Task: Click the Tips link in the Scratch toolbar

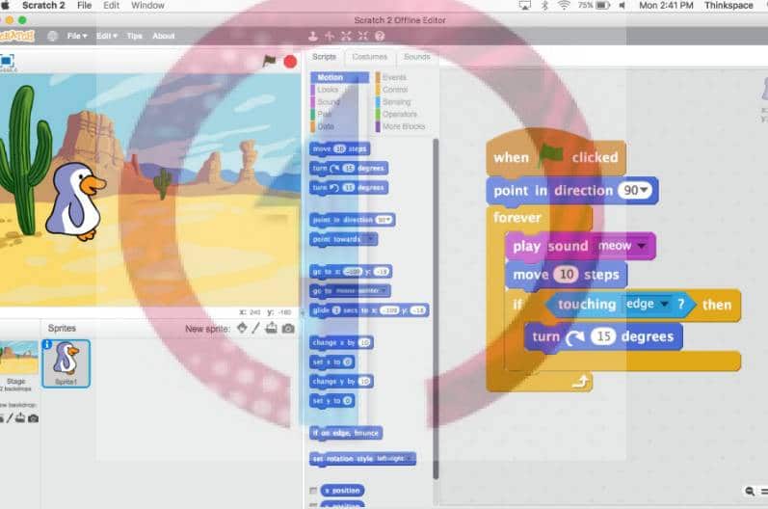Action: click(134, 37)
